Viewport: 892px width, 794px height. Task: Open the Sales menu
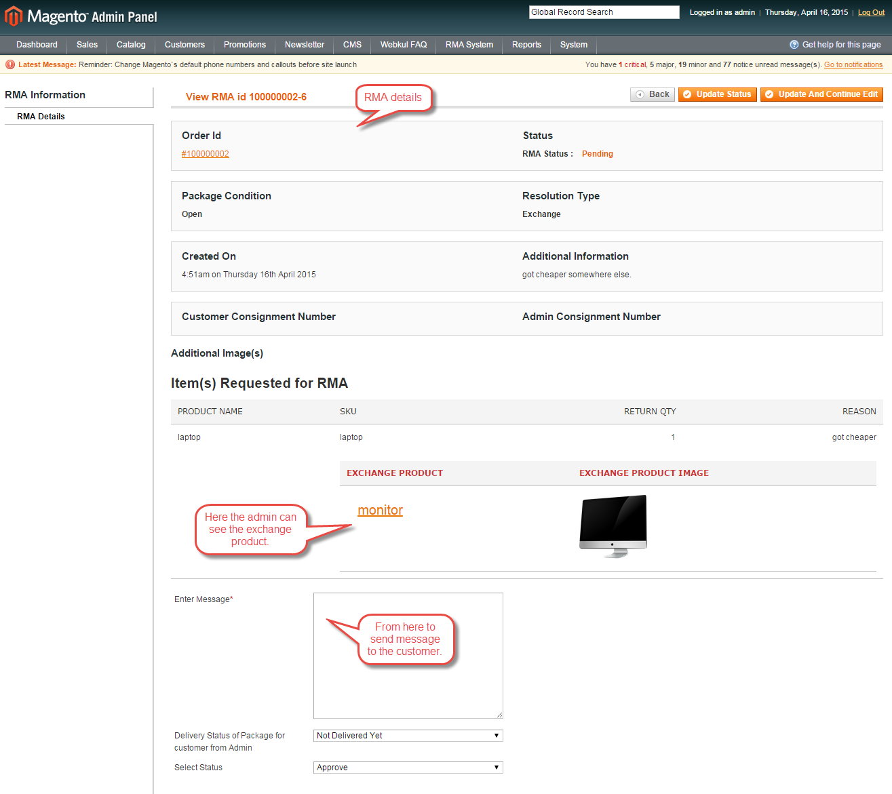[x=87, y=45]
